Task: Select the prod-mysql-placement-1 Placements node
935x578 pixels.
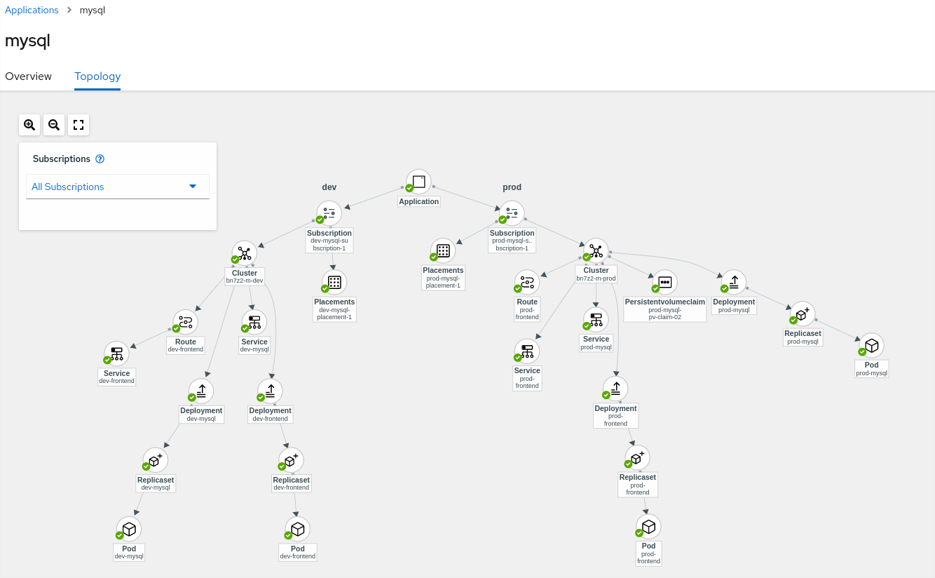Action: click(x=443, y=250)
